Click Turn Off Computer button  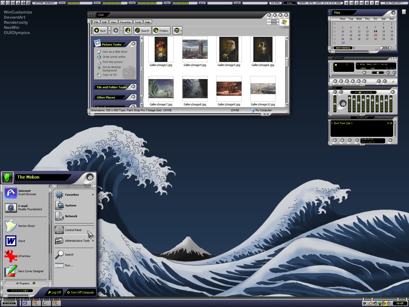(x=81, y=292)
